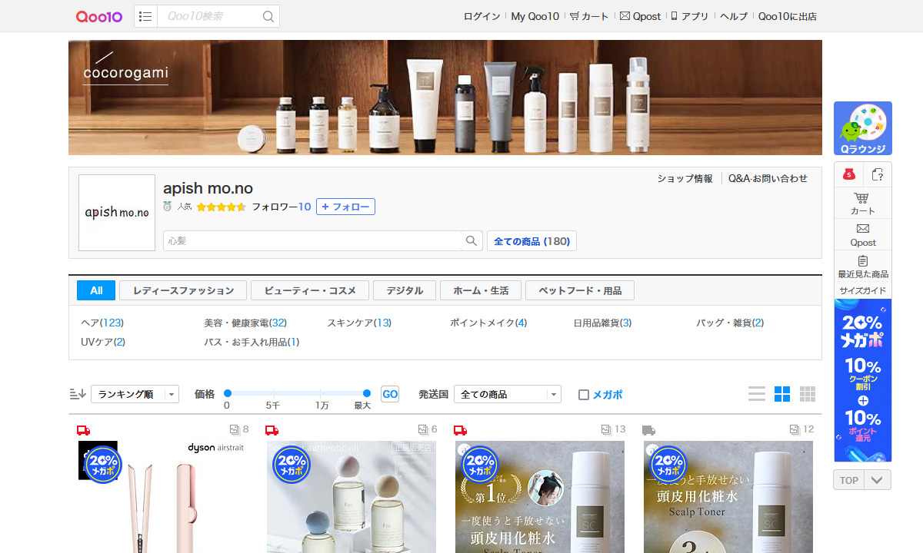Open the cart icon in right sidebar
This screenshot has width=923, height=553.
(862, 198)
